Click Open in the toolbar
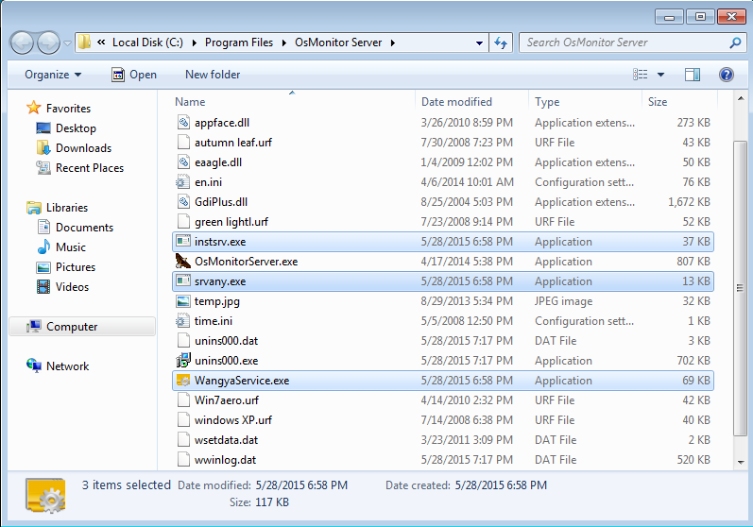This screenshot has height=527, width=753. tap(134, 75)
